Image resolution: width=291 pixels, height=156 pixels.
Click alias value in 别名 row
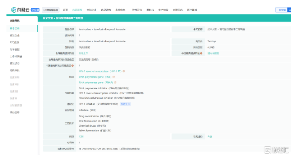(x=102, y=41)
